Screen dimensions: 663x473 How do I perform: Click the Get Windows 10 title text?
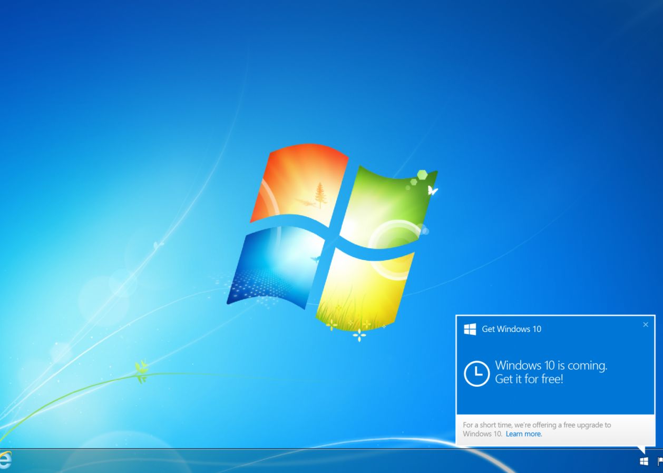point(511,329)
